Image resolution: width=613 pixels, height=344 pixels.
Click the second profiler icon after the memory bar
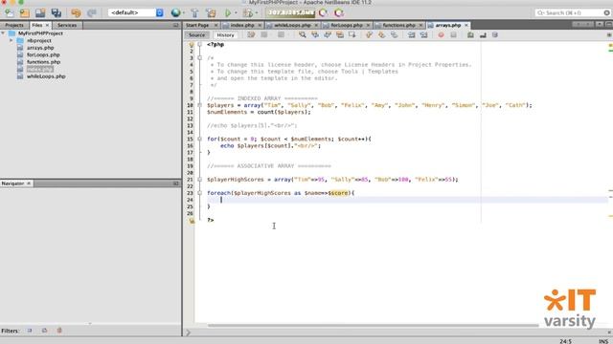click(x=339, y=12)
